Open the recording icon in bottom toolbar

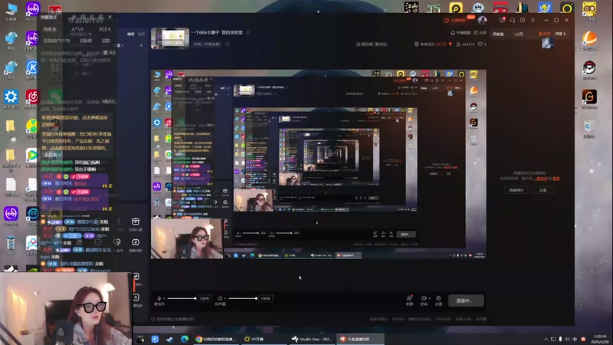tap(424, 298)
